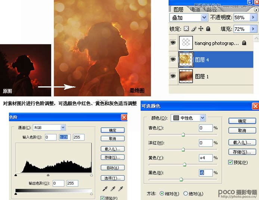
Task: Click 取消 in the Selective Color dialog
Action: tap(242, 130)
